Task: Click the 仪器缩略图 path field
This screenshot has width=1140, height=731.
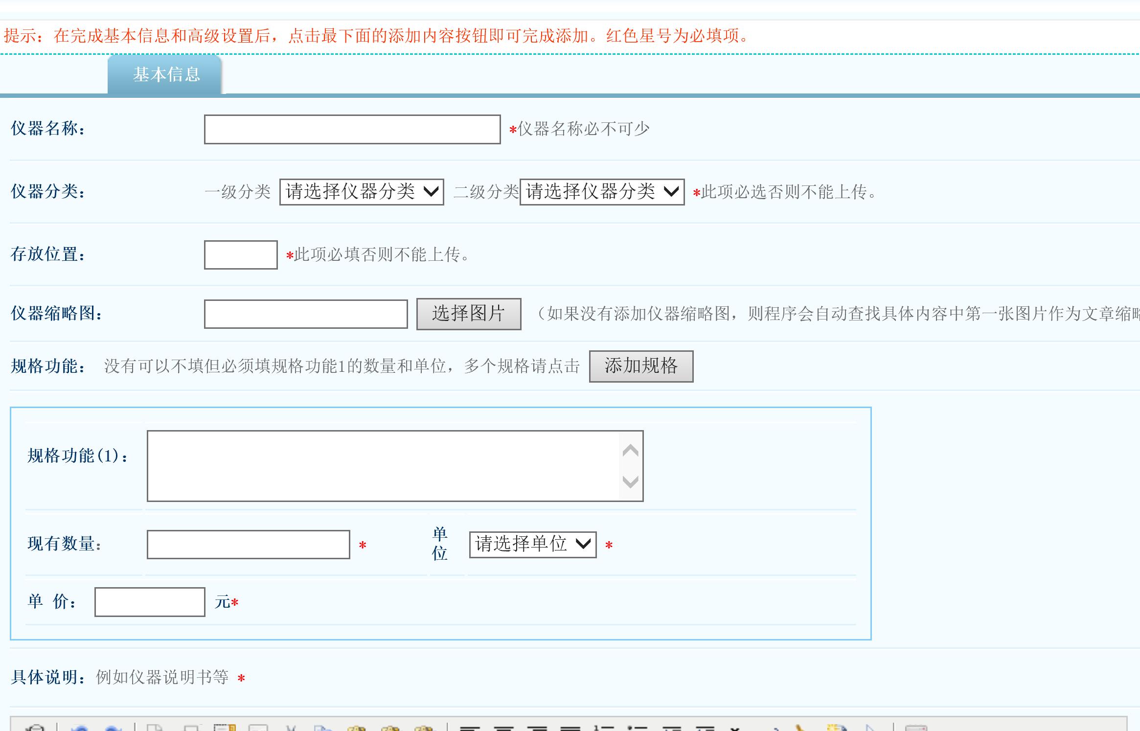Action: click(x=306, y=314)
